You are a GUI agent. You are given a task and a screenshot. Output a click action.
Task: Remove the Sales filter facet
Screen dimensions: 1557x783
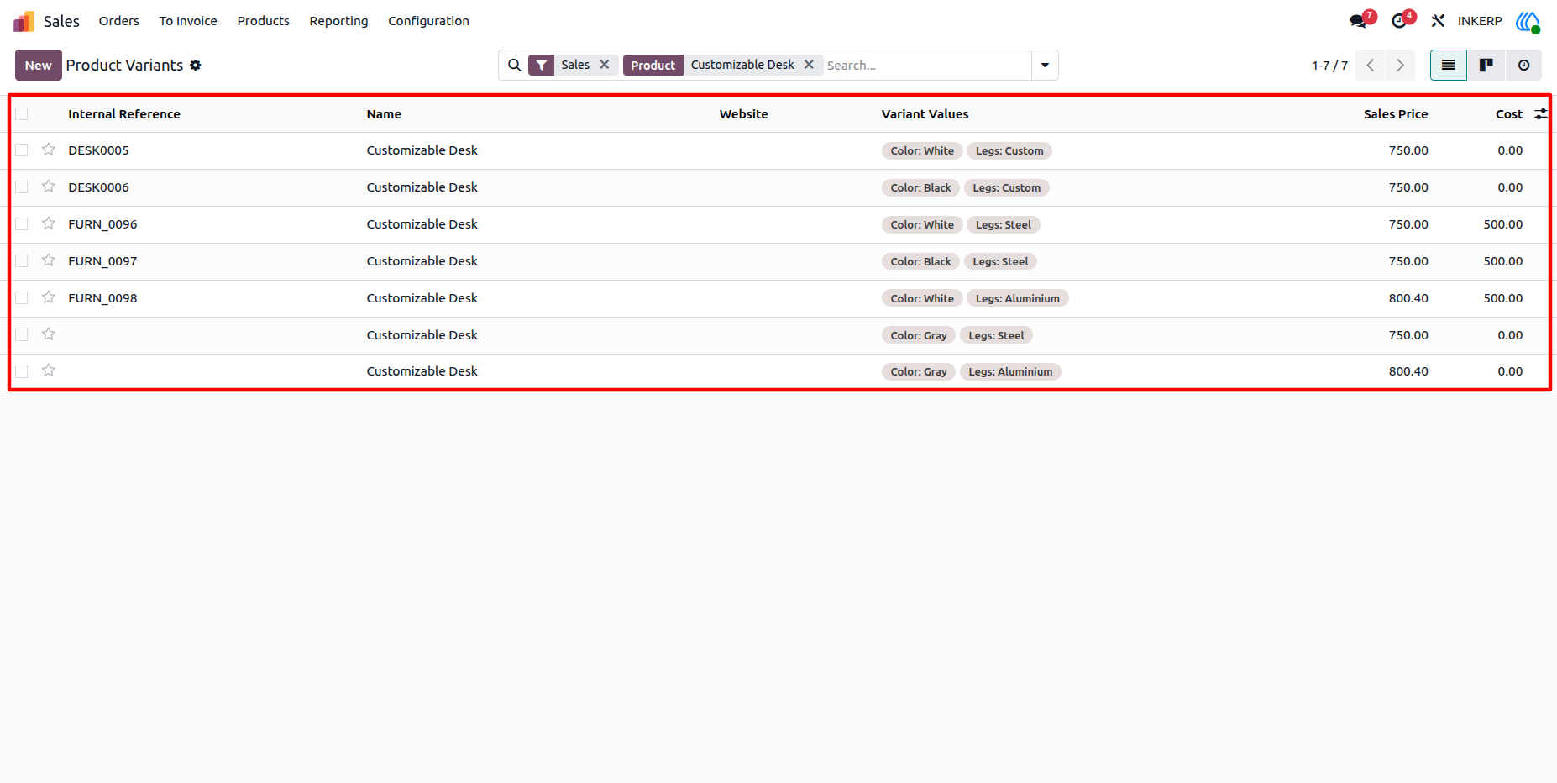605,65
